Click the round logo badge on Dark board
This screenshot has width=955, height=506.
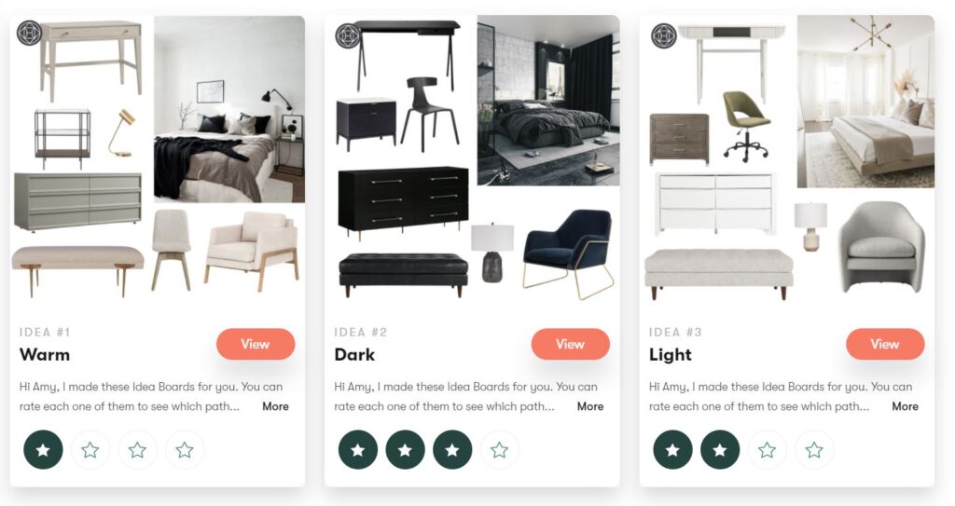coord(348,35)
